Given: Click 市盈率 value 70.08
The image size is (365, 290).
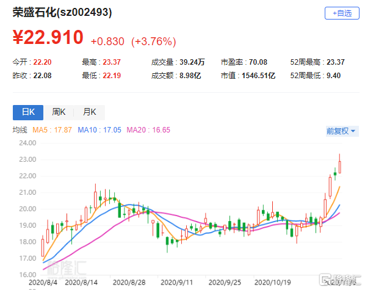Looking at the screenshot, I should (x=258, y=62).
